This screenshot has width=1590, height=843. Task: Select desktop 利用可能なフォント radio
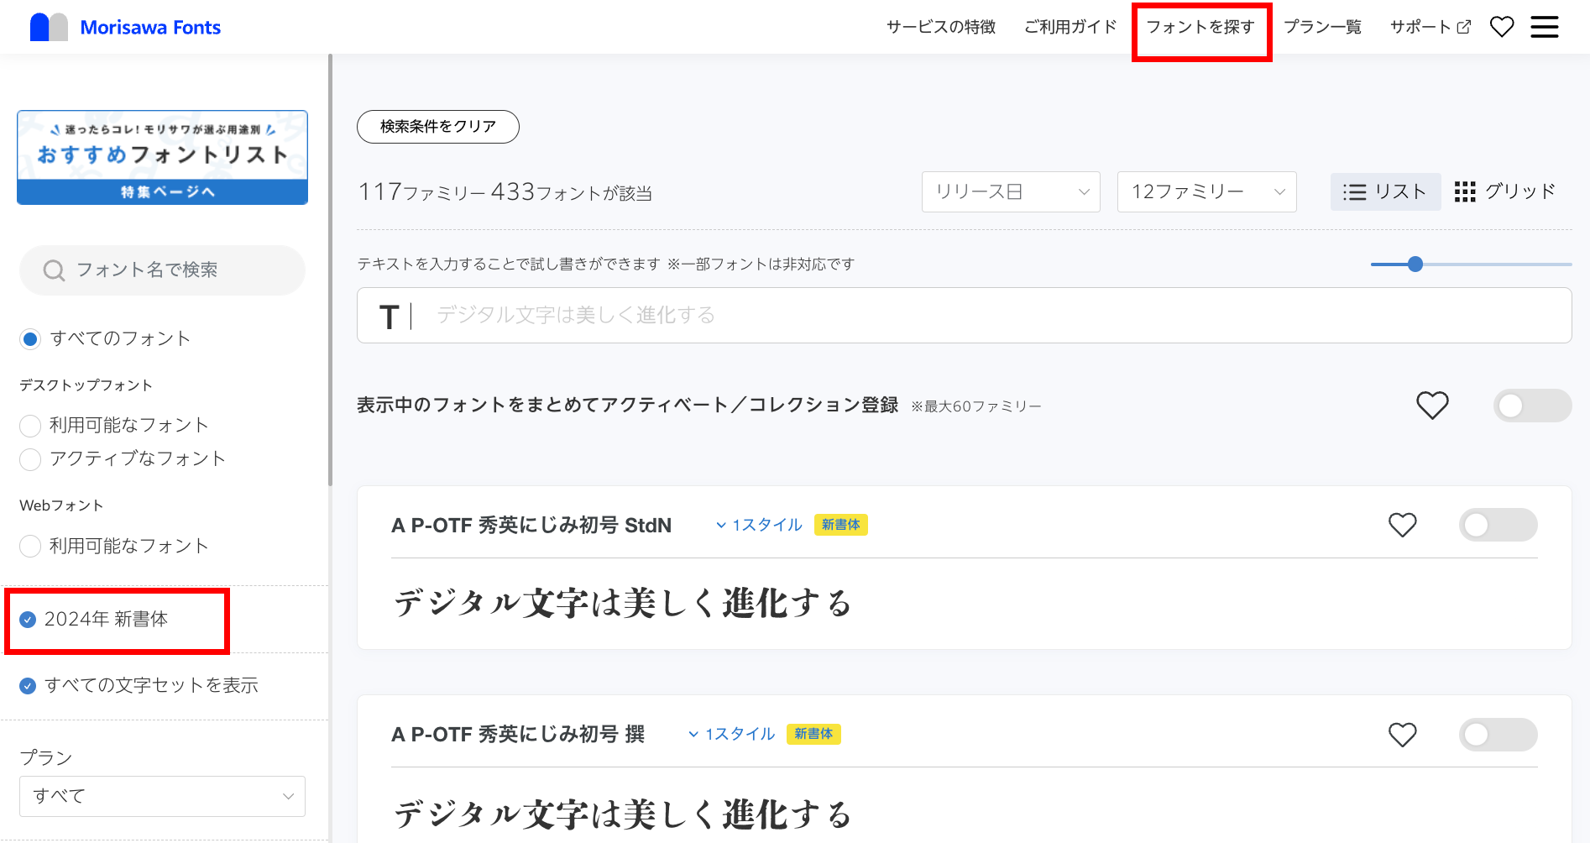(x=30, y=426)
